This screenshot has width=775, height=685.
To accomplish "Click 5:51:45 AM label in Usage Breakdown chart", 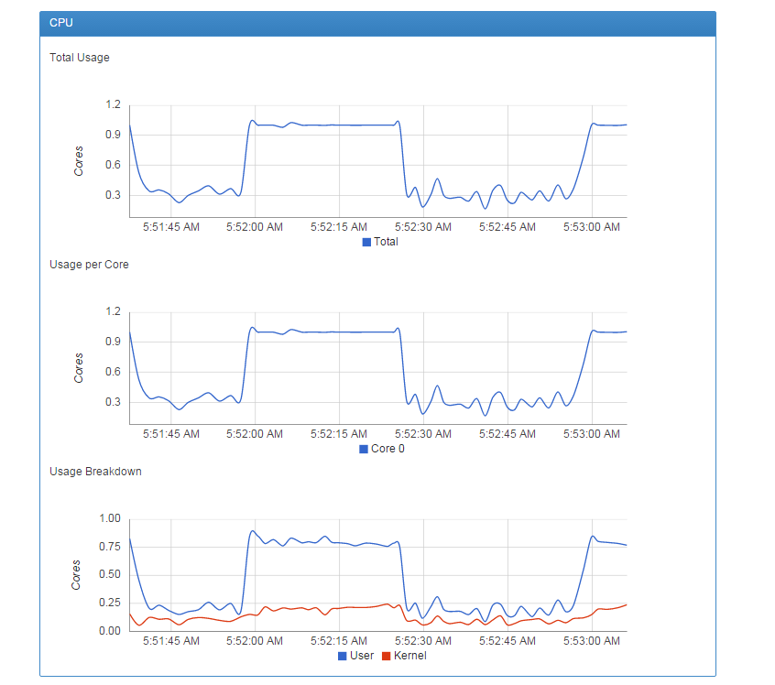I will tap(171, 642).
